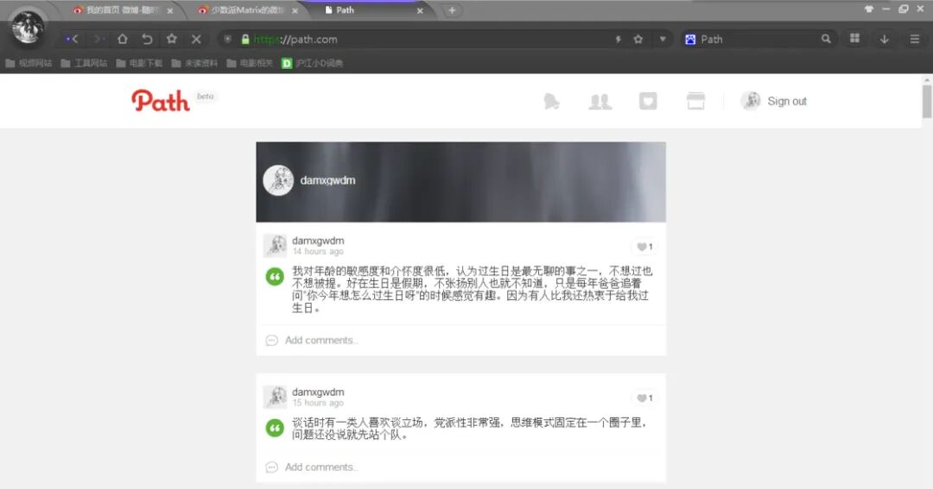Viewport: 933px width, 489px height.
Task: Open favorites star in navigation toolbar
Action: 172,39
